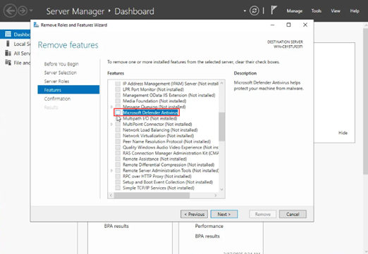Open the notifications flag
Screen dimensions: 368x254
pos(274,11)
